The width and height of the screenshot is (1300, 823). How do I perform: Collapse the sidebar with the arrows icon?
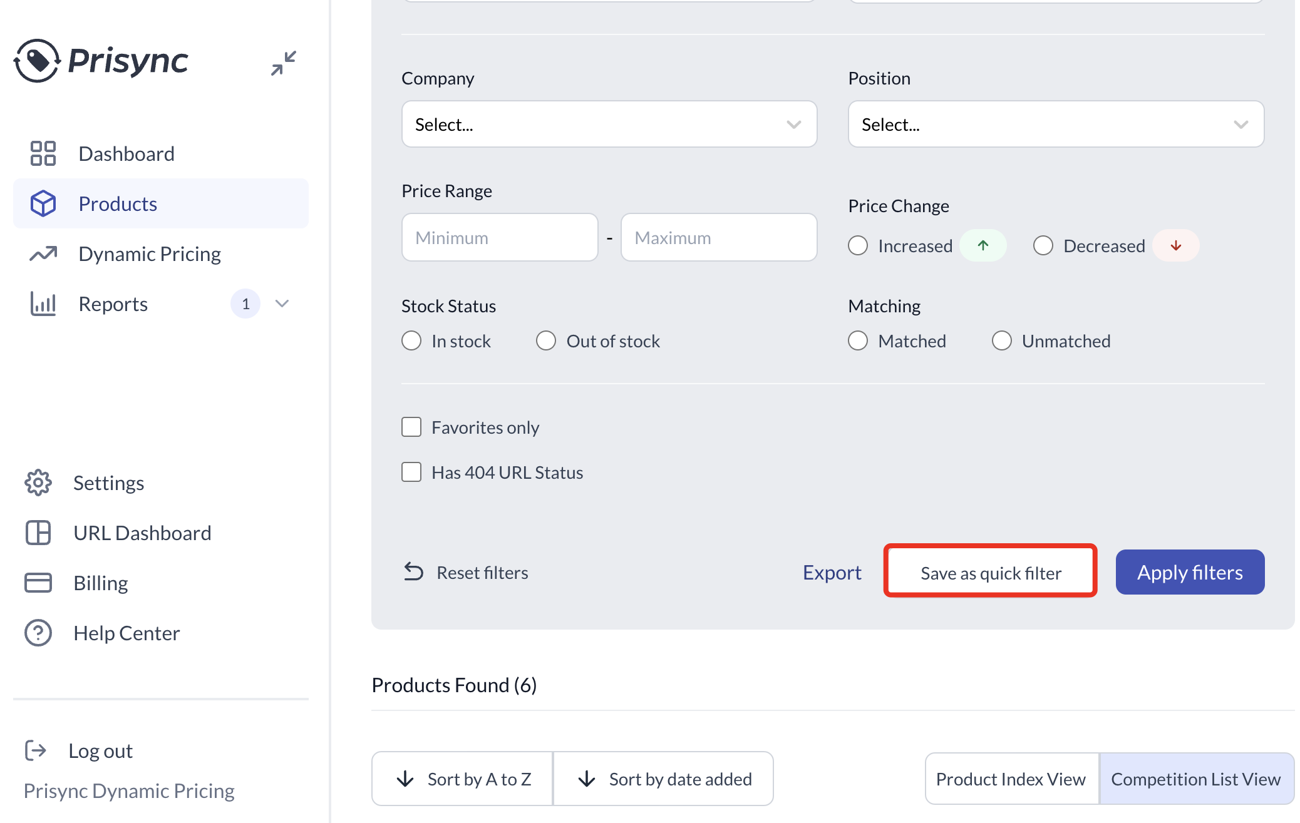pyautogui.click(x=283, y=63)
